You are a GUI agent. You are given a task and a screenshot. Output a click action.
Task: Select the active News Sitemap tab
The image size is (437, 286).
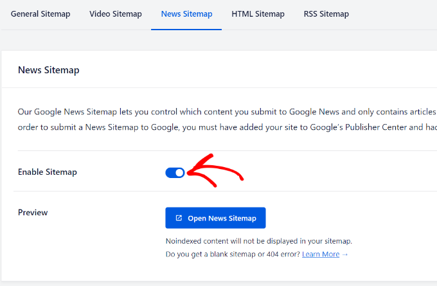pyautogui.click(x=186, y=14)
